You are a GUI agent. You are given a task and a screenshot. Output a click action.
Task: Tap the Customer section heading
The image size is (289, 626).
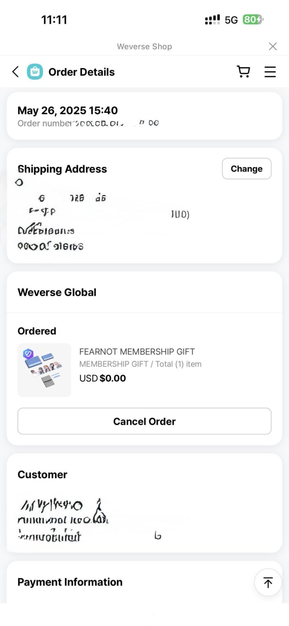[x=42, y=474]
